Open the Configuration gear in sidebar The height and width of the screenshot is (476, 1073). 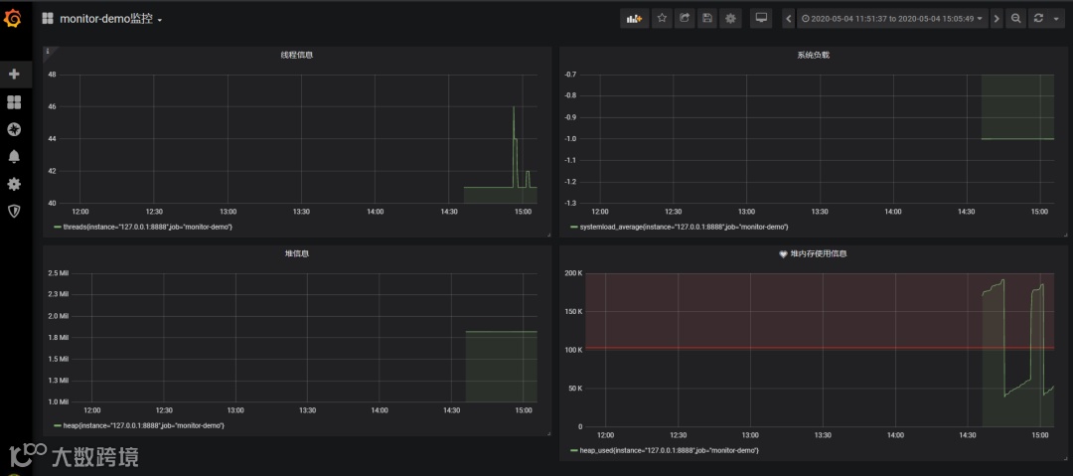[x=14, y=184]
